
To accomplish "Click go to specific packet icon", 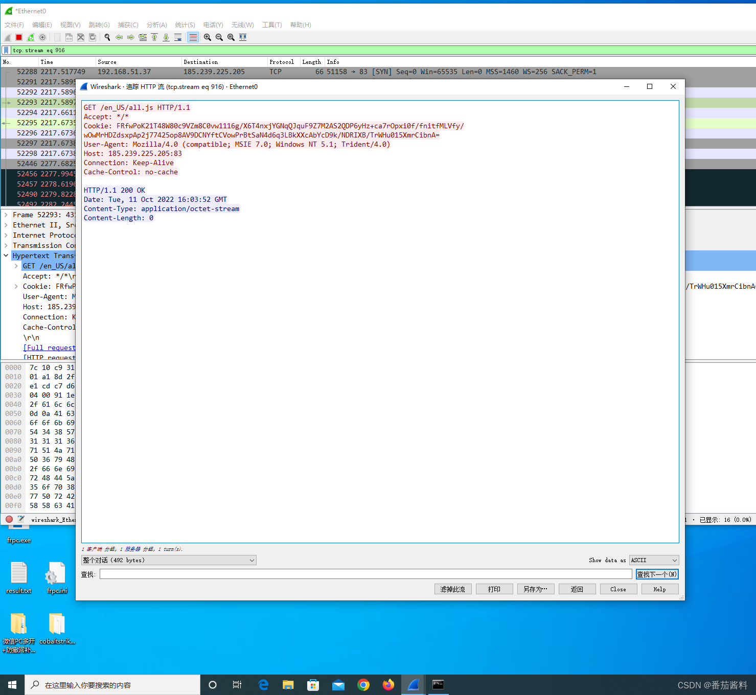I will tap(143, 37).
